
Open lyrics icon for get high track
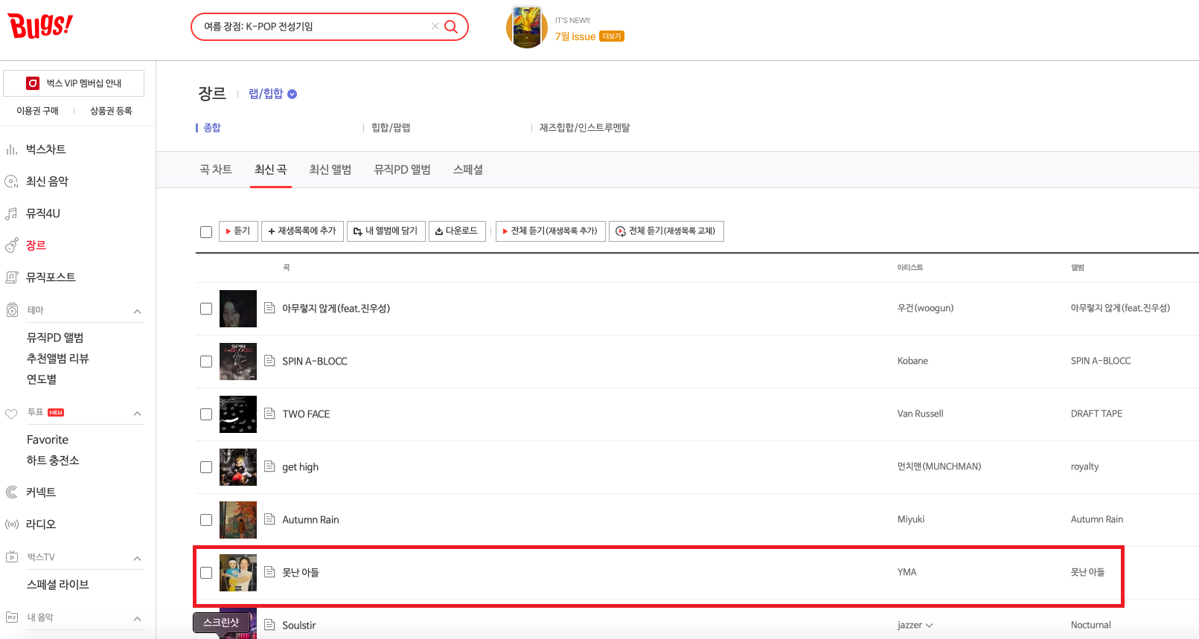(x=269, y=466)
